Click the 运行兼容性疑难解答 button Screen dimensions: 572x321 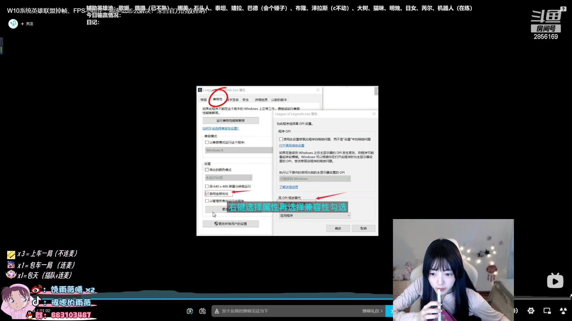(231, 120)
